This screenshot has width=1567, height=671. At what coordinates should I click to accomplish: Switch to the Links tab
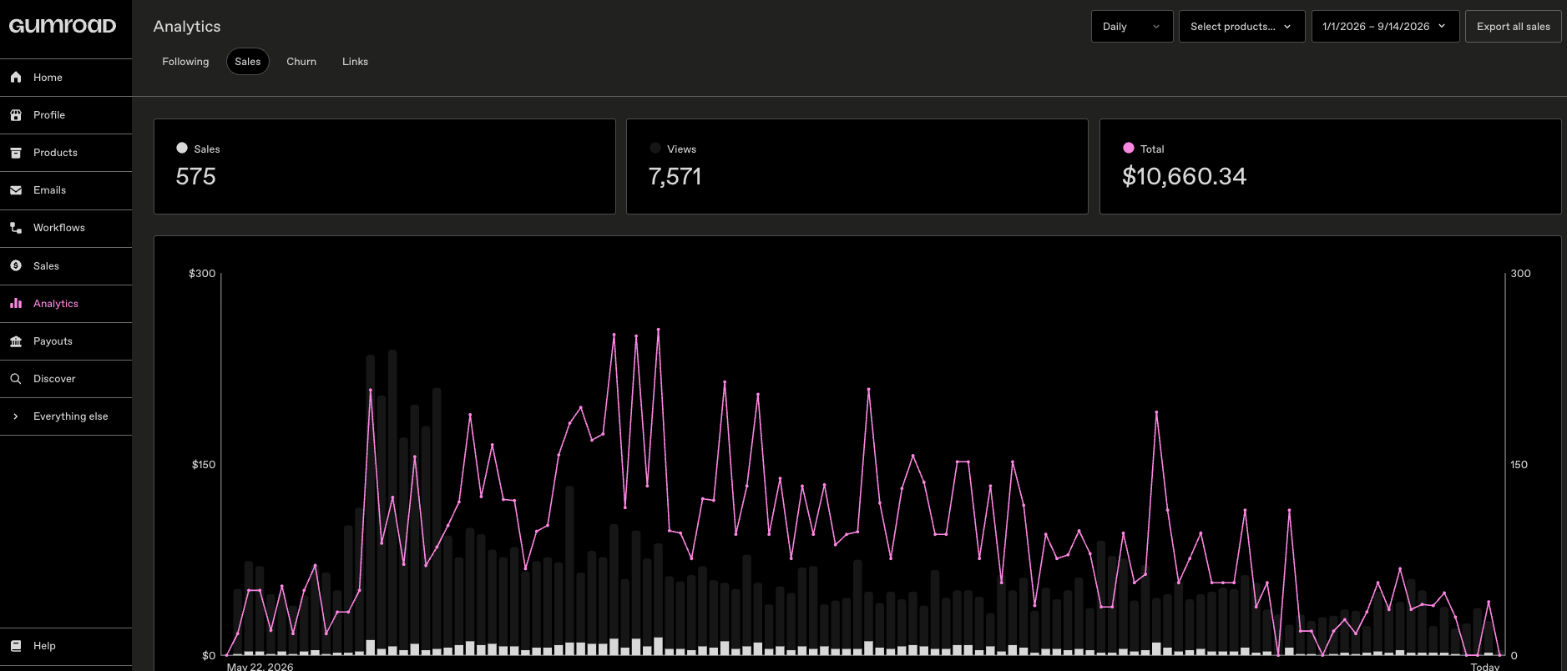point(355,62)
